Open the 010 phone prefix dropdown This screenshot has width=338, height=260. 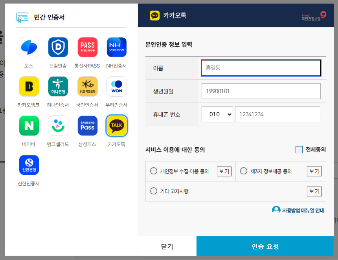217,114
